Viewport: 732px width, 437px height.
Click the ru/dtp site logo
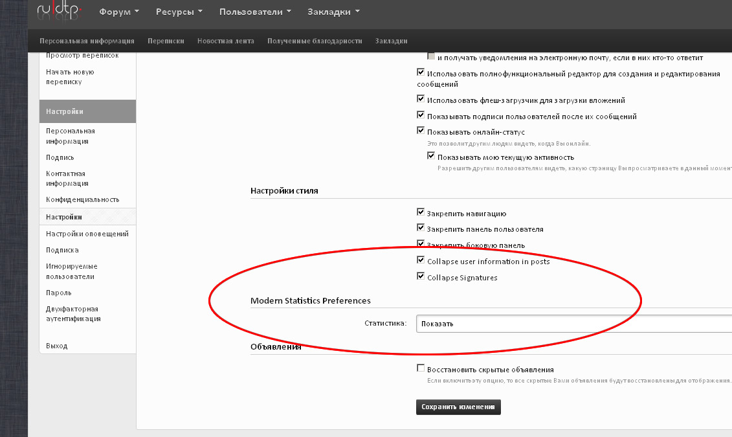[x=60, y=11]
